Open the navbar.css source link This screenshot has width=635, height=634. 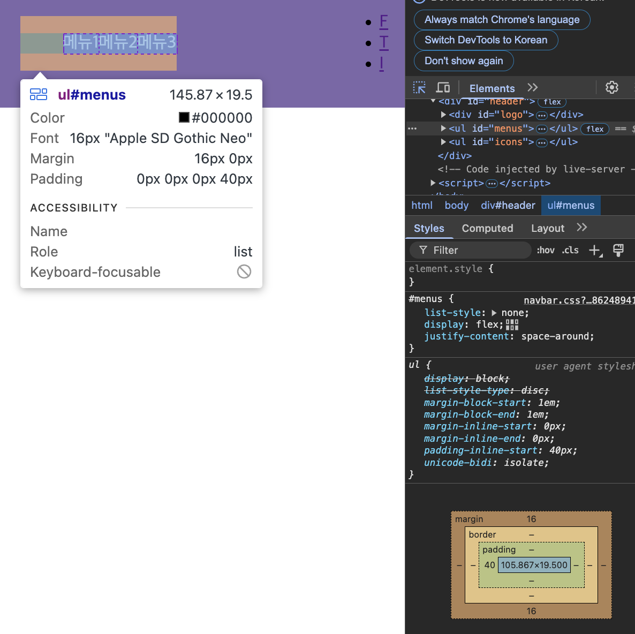tap(579, 300)
